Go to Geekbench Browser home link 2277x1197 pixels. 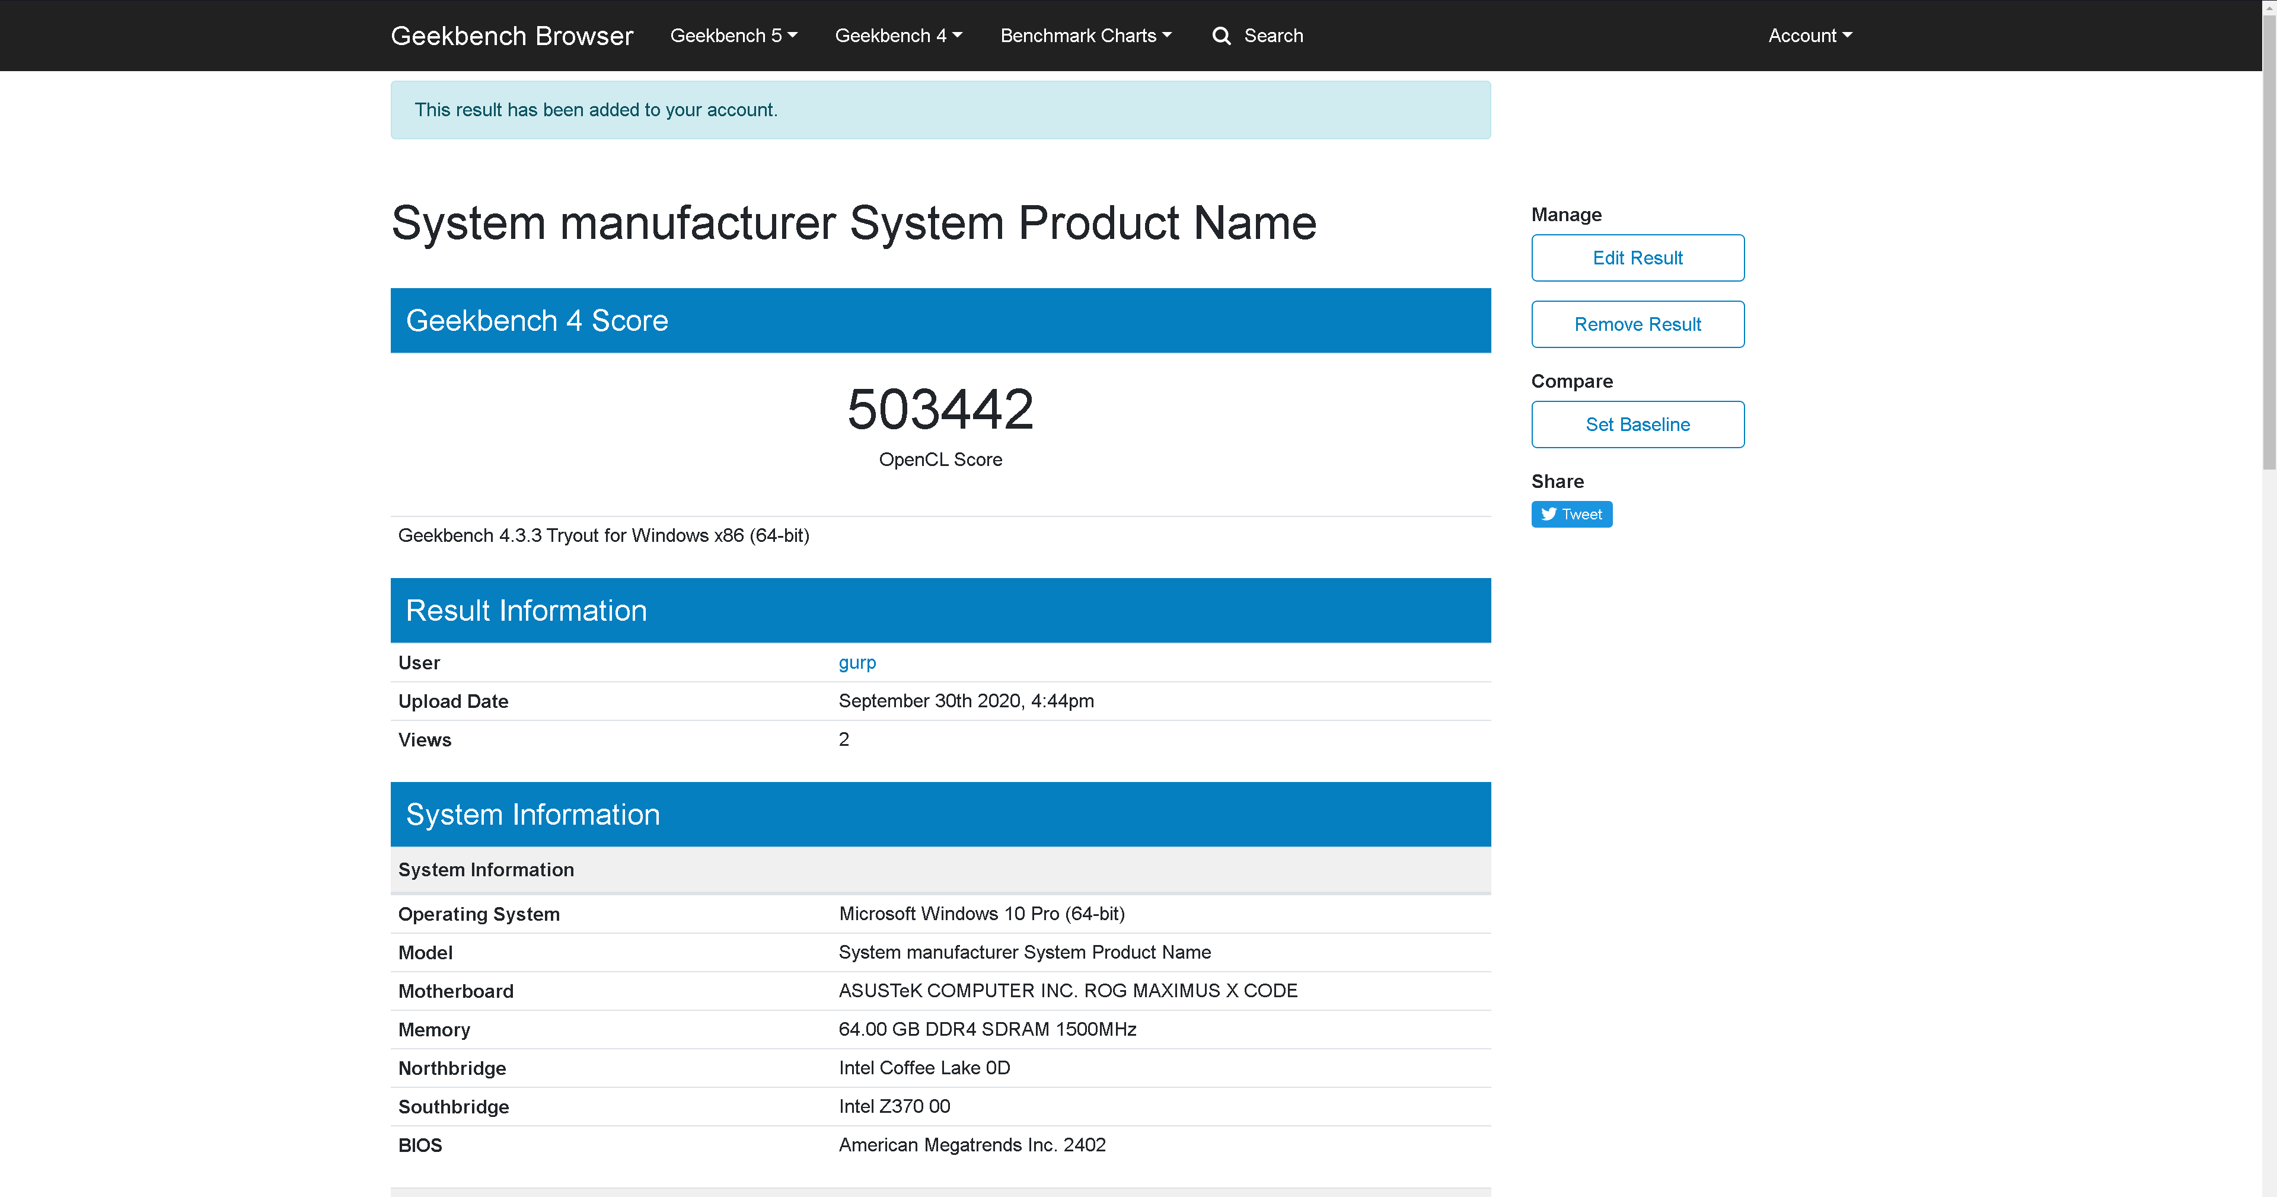point(512,36)
